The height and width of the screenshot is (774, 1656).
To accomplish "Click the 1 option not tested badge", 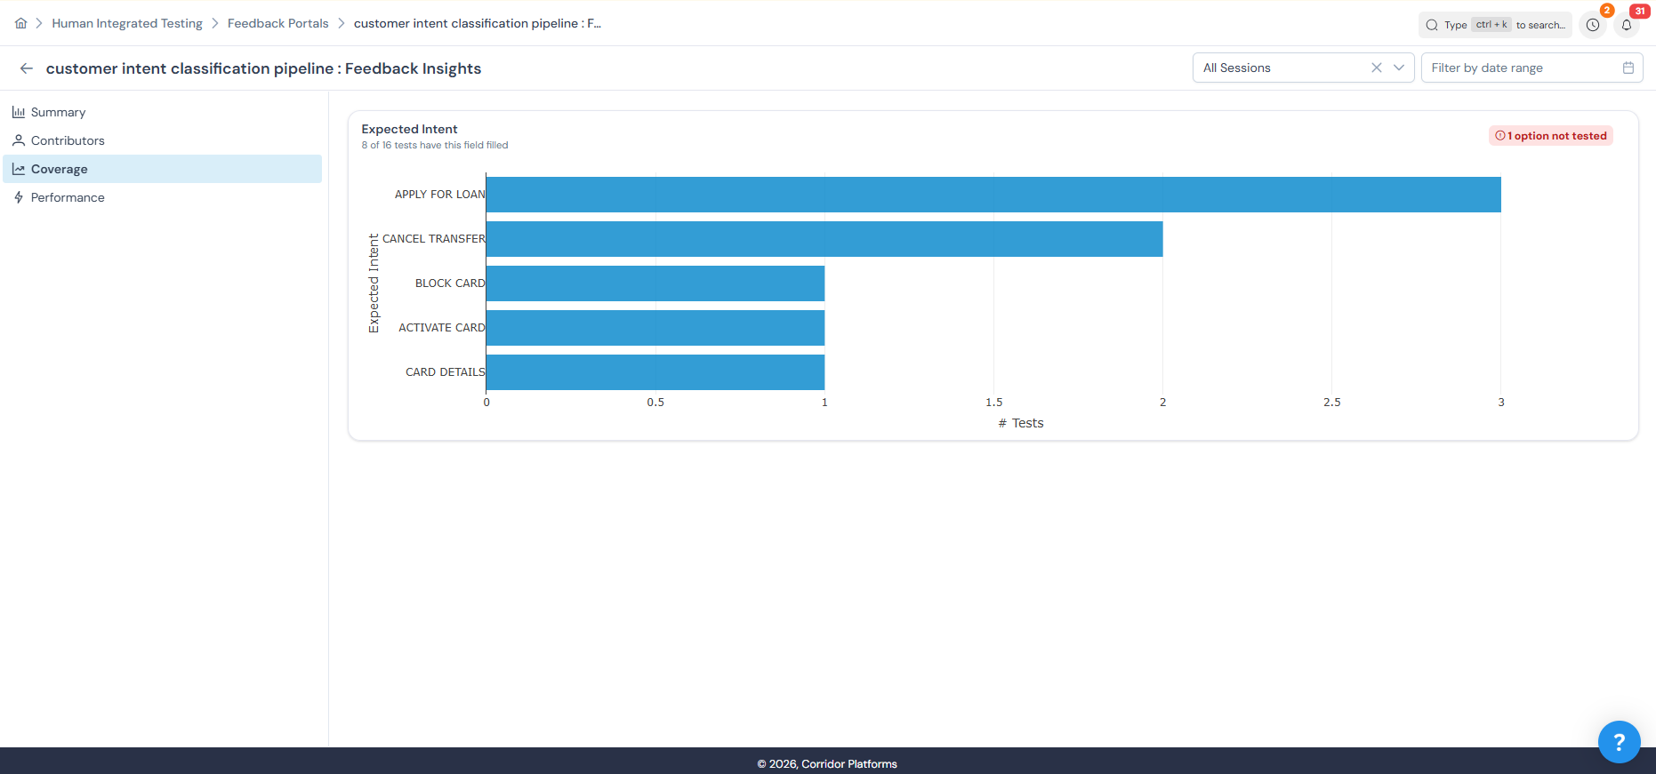I will point(1551,136).
